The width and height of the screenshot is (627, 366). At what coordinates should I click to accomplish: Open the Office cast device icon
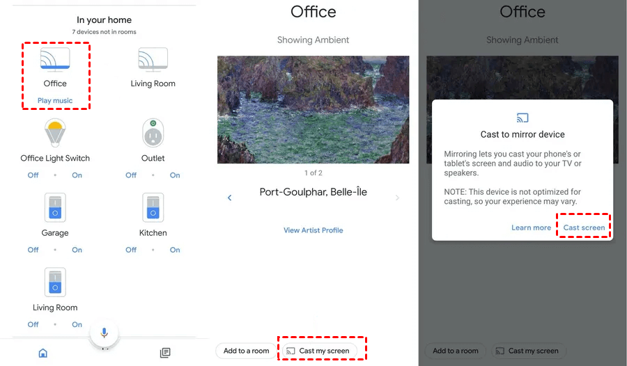(x=55, y=59)
